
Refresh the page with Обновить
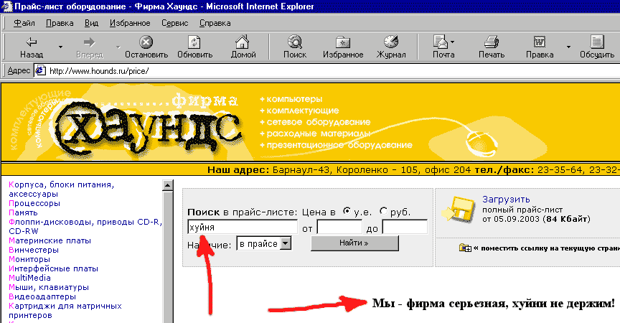point(194,47)
